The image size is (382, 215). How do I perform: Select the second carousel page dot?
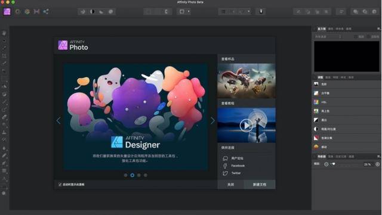point(133,175)
